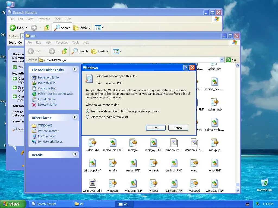Select the wmfsdk.PNF file icon
The image size is (278, 208).
tap(174, 163)
